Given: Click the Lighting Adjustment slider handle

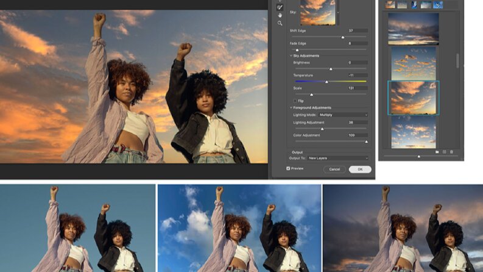Looking at the screenshot, I should [x=322, y=129].
